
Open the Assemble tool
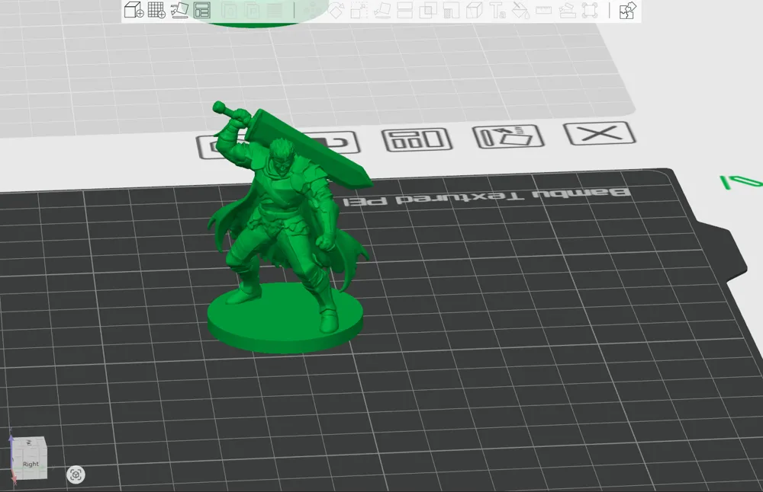click(x=567, y=10)
